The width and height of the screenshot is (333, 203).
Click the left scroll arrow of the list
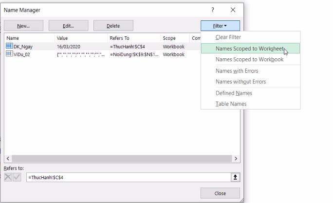pos(8,158)
